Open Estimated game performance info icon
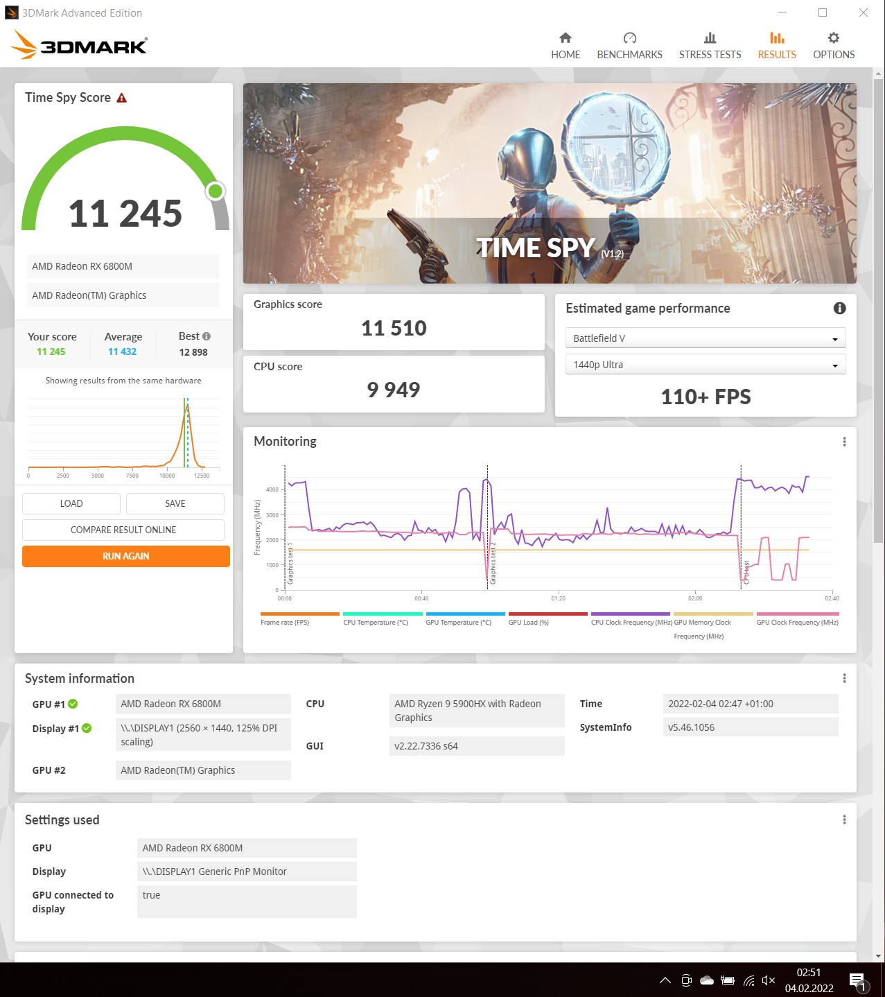Image resolution: width=885 pixels, height=997 pixels. [839, 309]
